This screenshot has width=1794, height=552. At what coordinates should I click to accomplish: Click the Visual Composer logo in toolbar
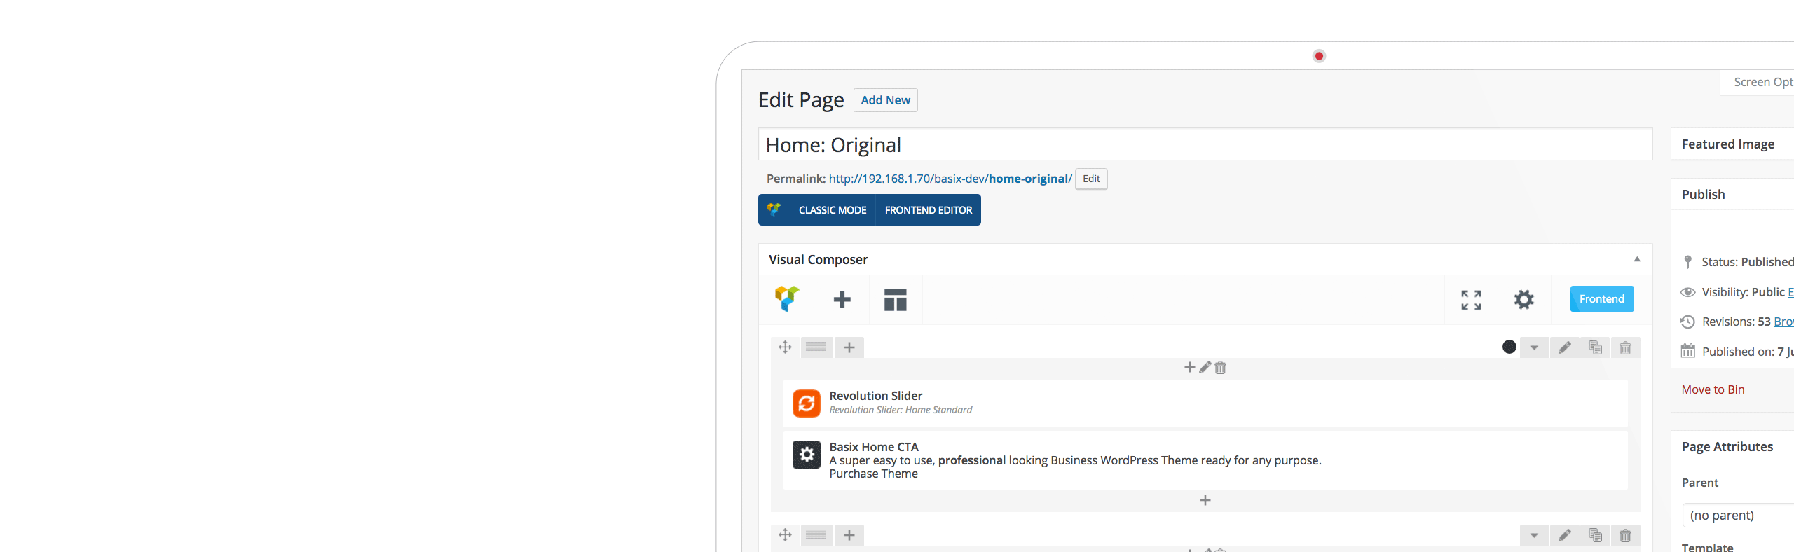point(787,299)
